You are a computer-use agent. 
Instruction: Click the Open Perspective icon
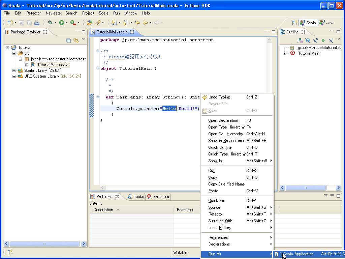pos(294,23)
